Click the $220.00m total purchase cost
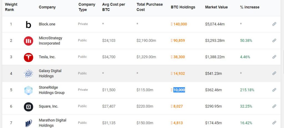284x128 pixels. (x=145, y=106)
